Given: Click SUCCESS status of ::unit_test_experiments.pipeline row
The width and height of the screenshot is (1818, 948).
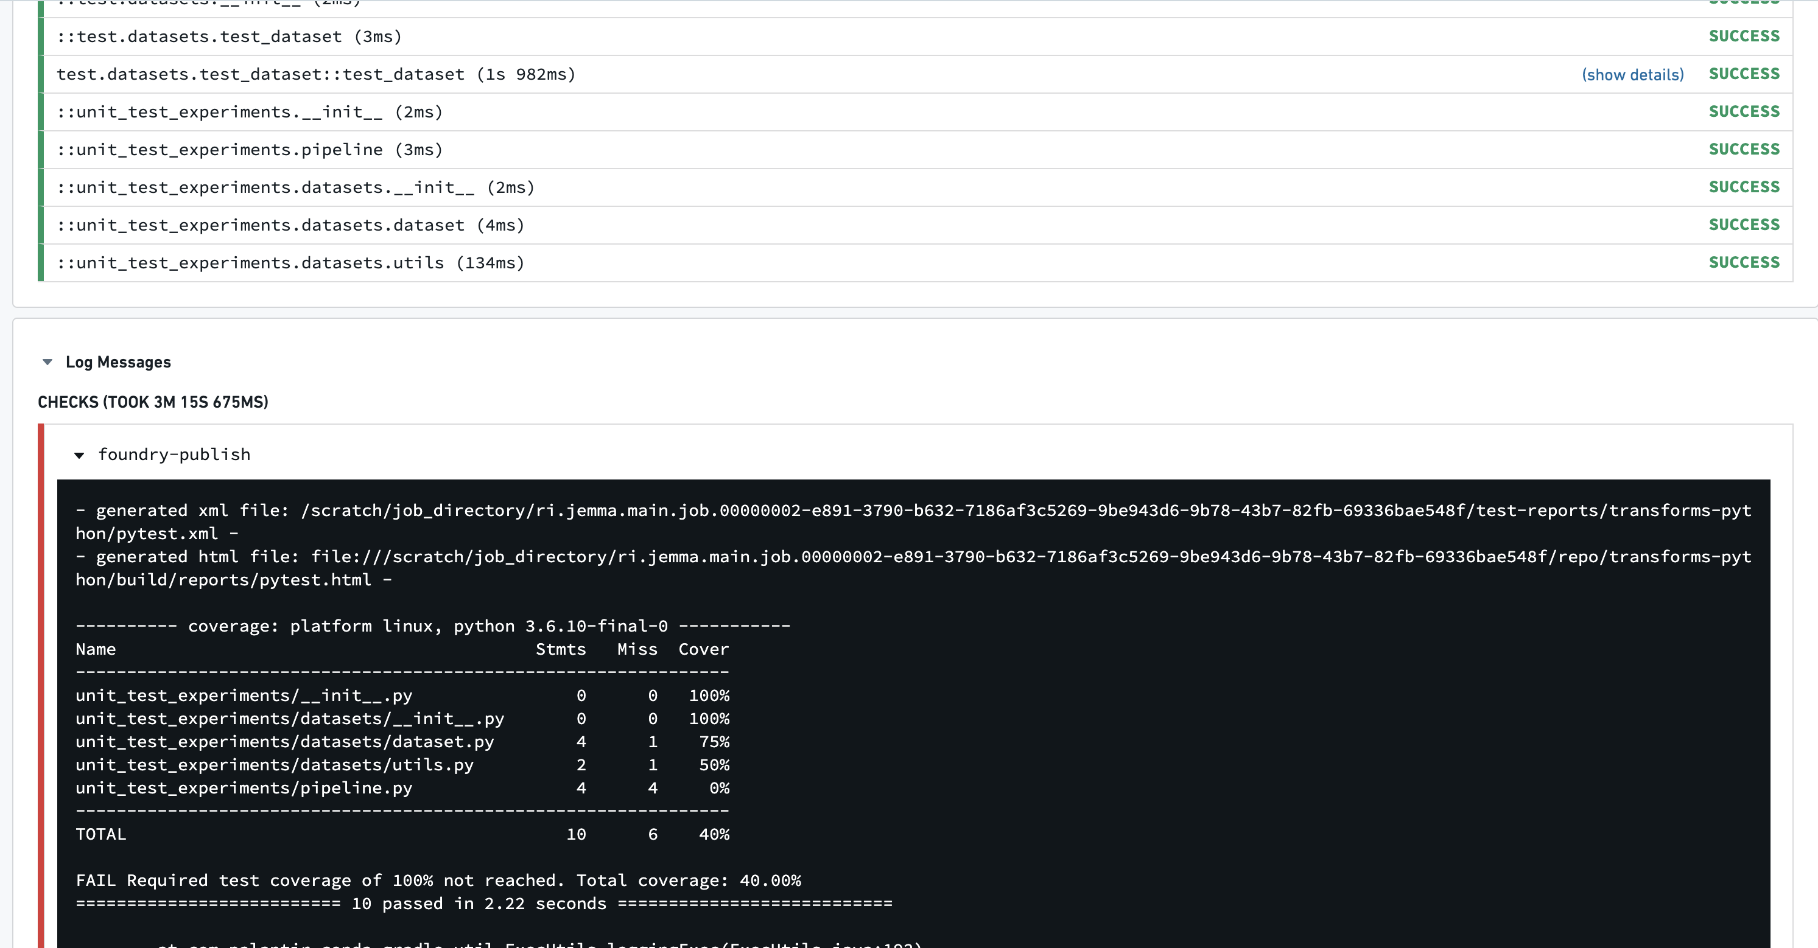Looking at the screenshot, I should 1744,150.
